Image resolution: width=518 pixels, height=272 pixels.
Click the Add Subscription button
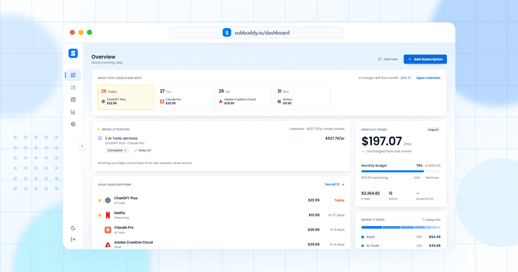coord(425,59)
